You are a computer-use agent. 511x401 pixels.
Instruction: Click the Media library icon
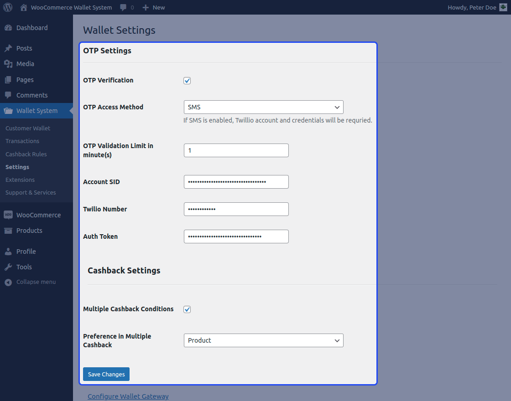tap(8, 64)
